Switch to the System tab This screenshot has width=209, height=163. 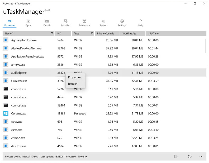click(x=103, y=23)
